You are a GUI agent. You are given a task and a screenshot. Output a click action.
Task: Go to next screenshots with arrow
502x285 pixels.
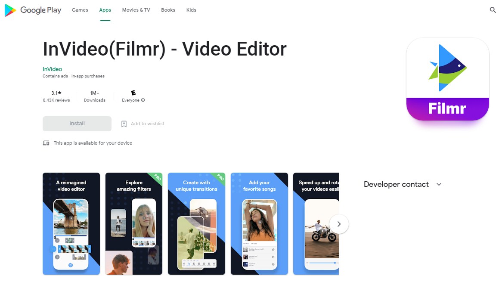point(339,224)
